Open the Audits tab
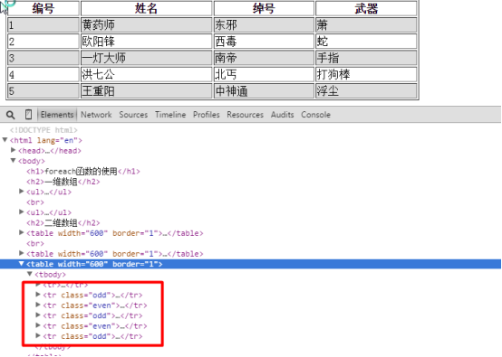502x357 pixels. click(x=282, y=115)
